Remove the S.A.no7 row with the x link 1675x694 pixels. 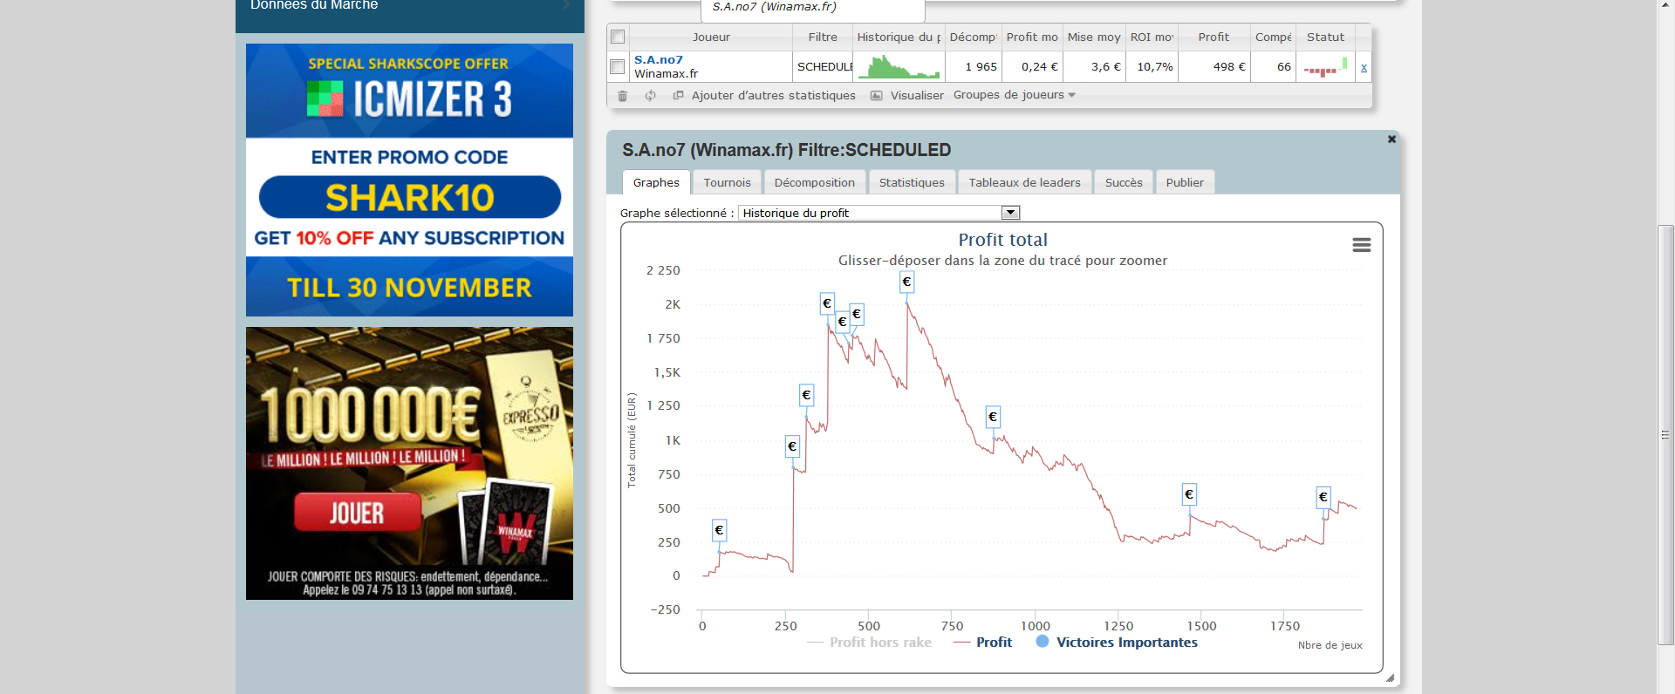tap(1364, 67)
